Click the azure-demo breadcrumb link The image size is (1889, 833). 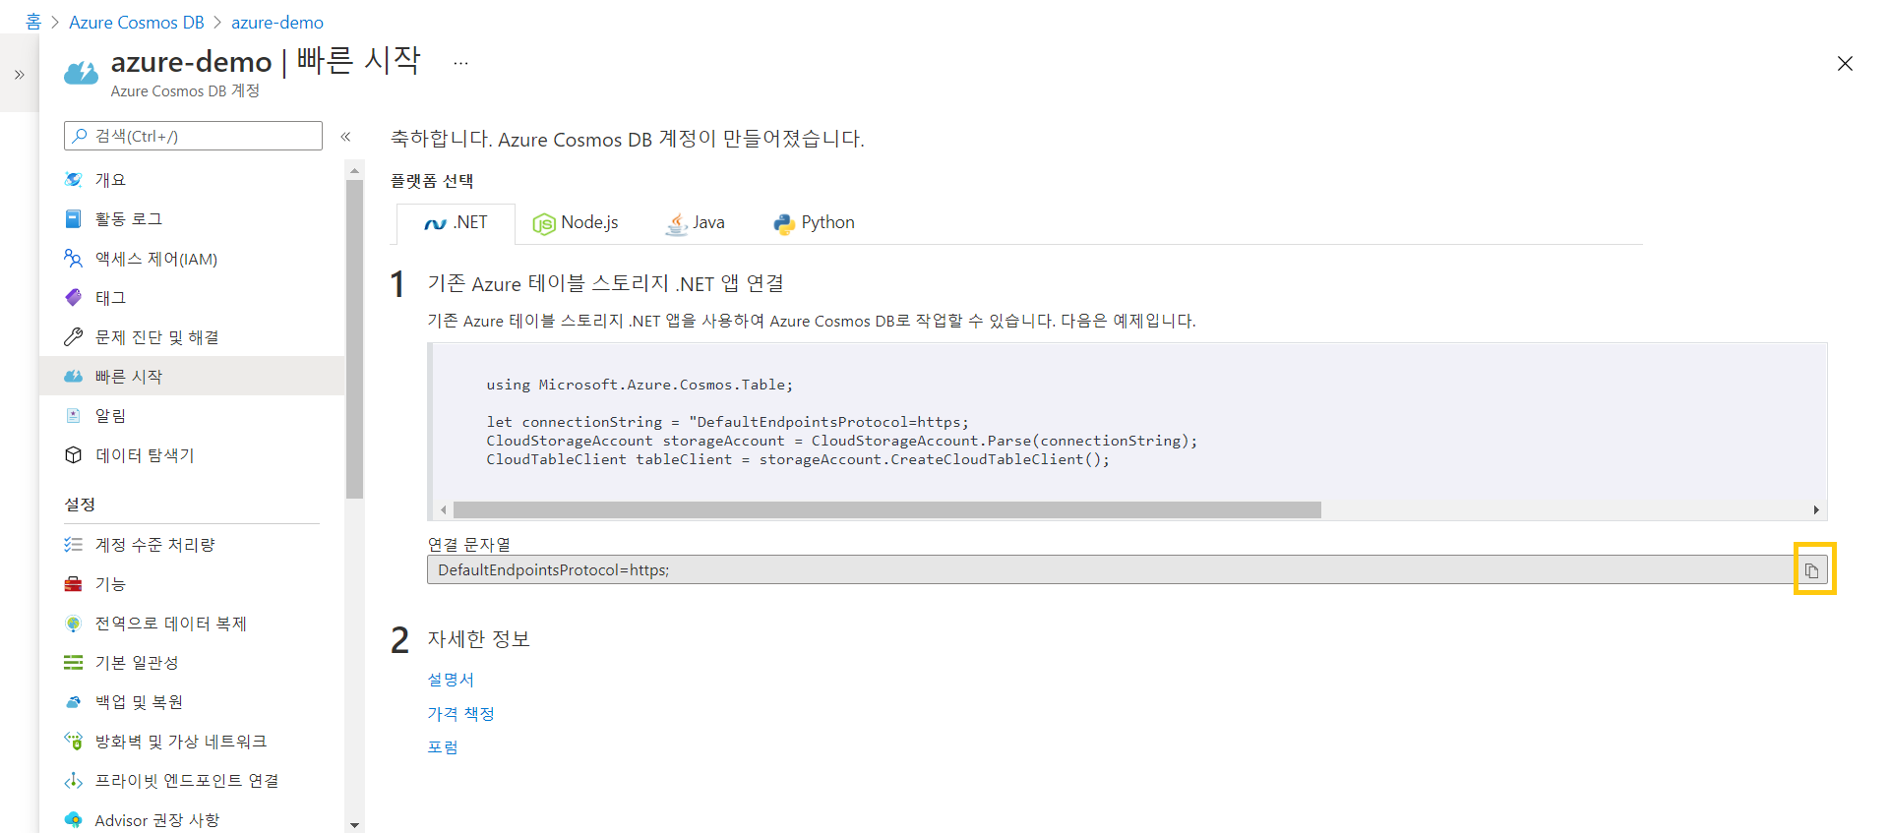(277, 22)
